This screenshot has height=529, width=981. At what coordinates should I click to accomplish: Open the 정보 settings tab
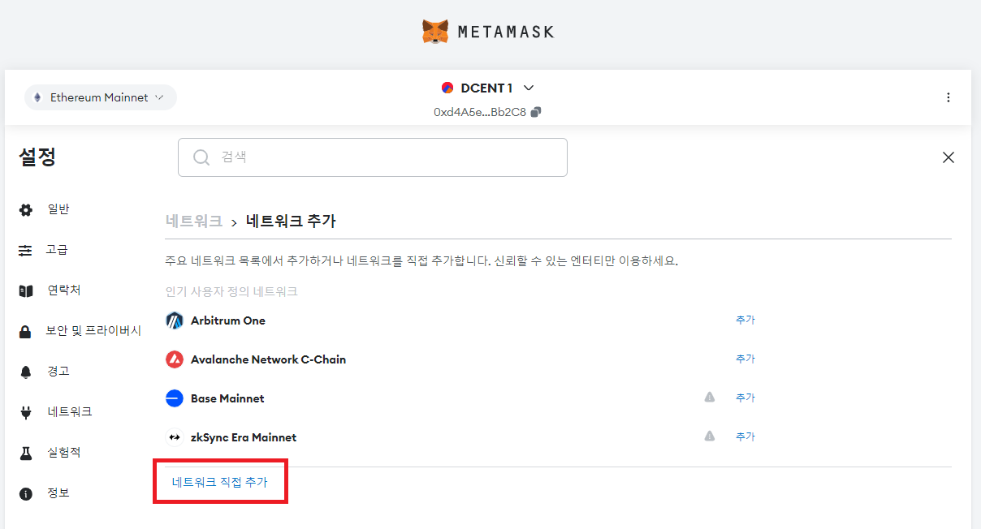58,493
